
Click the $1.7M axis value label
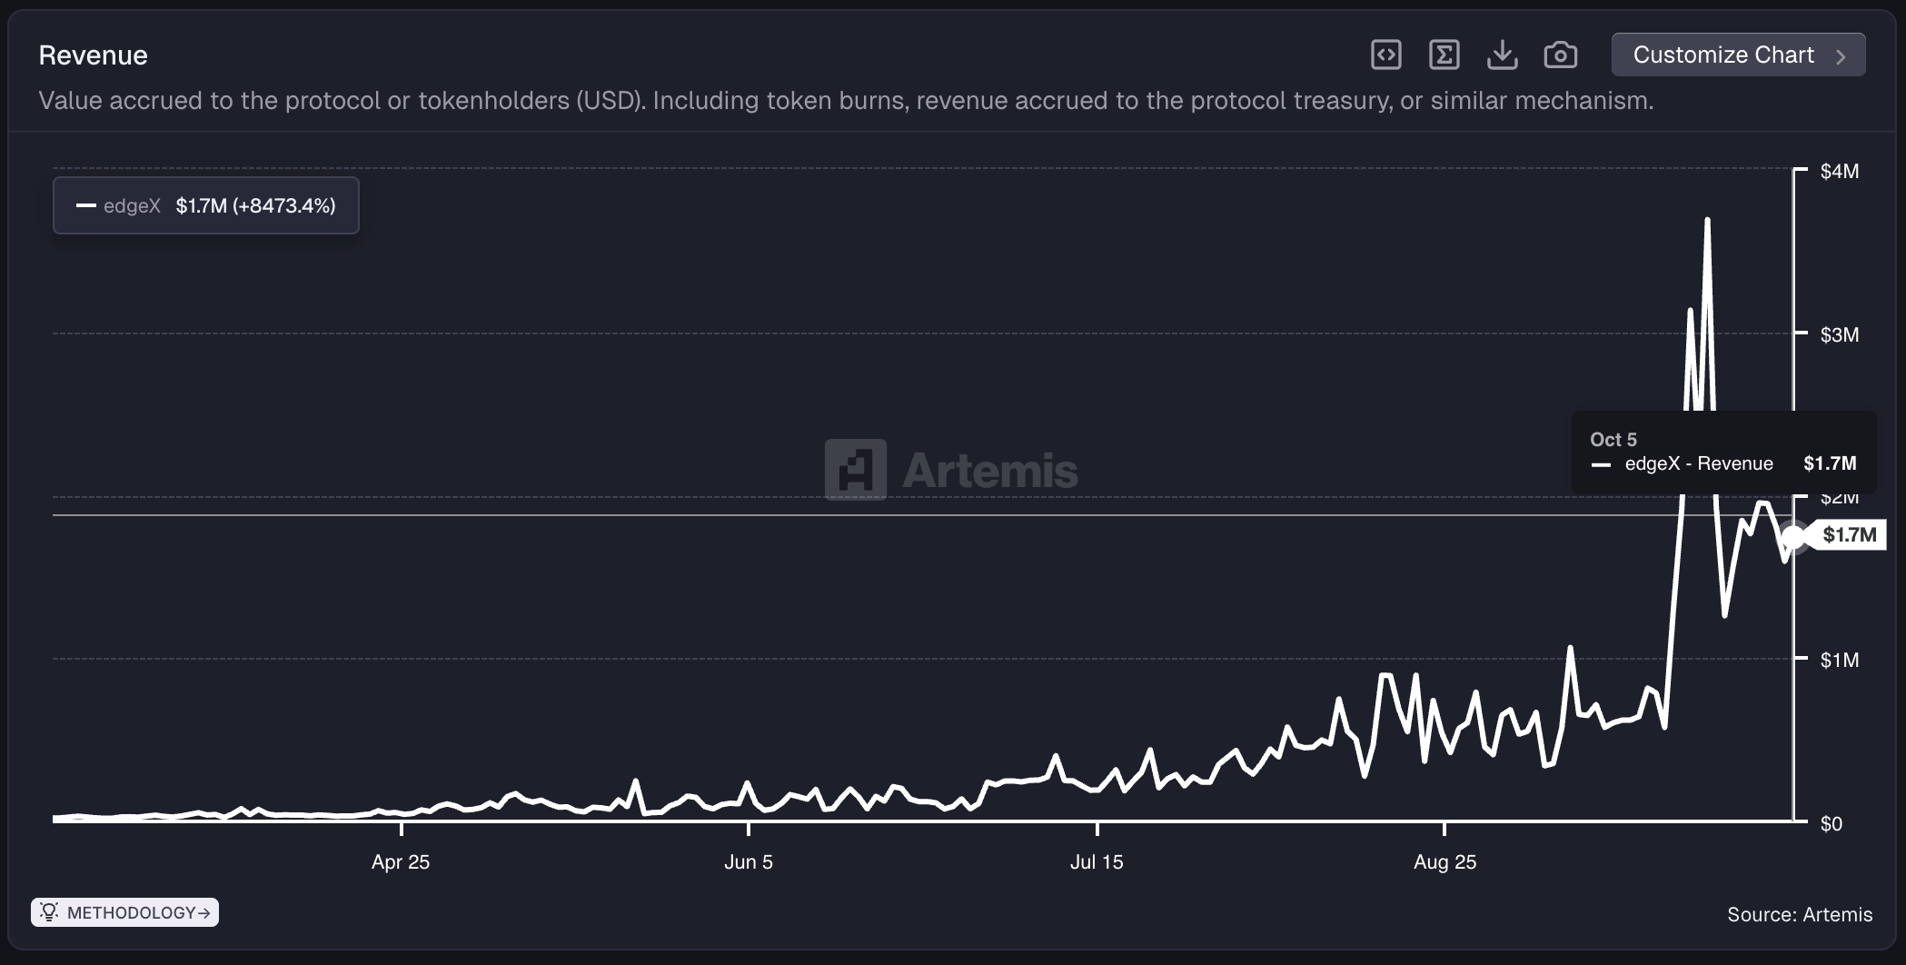(x=1849, y=534)
